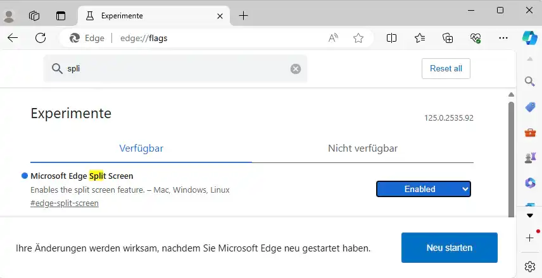Open the Split screen toolbar icon
The height and width of the screenshot is (278, 542).
(391, 38)
